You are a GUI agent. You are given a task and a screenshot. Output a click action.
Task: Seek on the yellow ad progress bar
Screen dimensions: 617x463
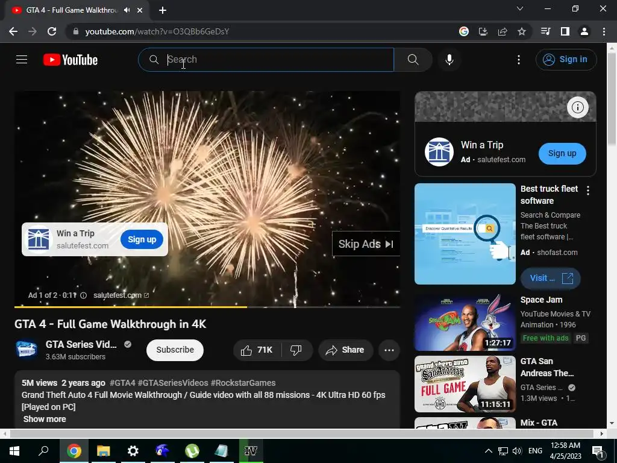207,307
